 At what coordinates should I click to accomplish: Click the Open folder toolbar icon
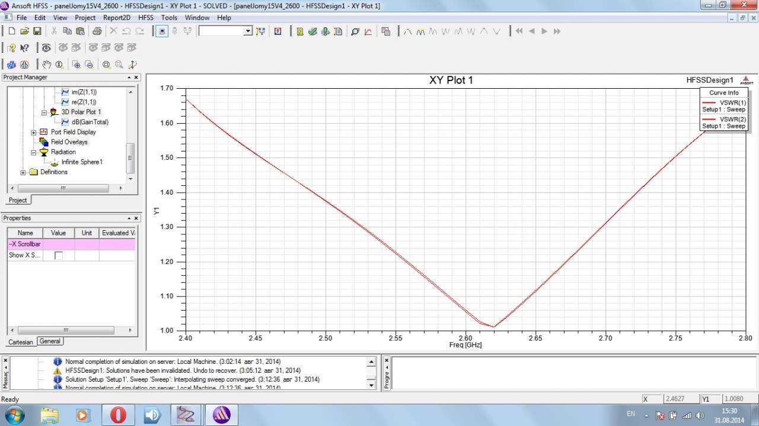[24, 31]
